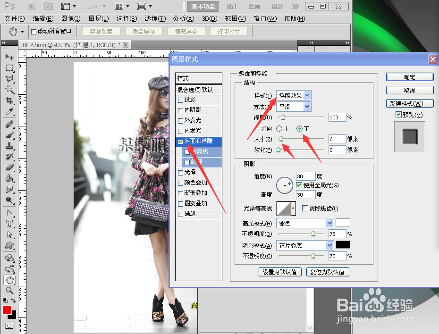Image resolution: width=439 pixels, height=334 pixels.
Task: Enable the 内发光 checkbox
Action: point(181,131)
